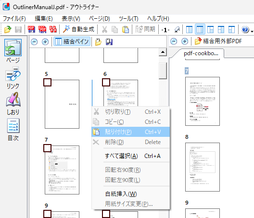Select the pdf-cookbo... tab
The height and width of the screenshot is (218, 254).
[201, 53]
